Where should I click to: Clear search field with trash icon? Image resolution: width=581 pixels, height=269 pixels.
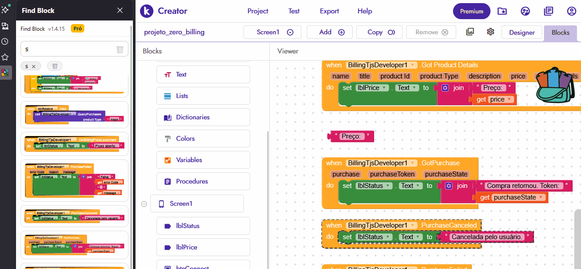[x=119, y=49]
